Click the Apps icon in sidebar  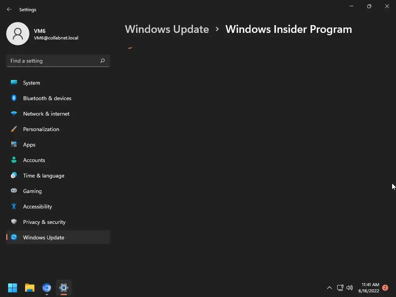[14, 145]
